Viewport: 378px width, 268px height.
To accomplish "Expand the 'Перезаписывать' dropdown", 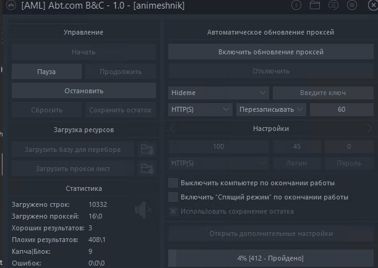I will coord(271,109).
